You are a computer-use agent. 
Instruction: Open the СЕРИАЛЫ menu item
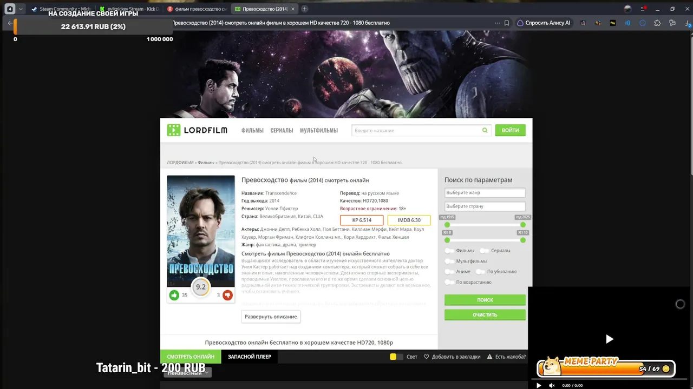(282, 130)
